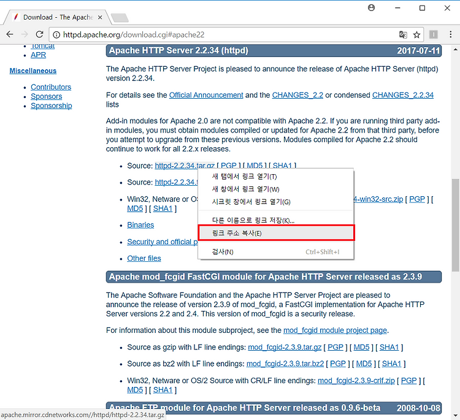Viewport: 460px width, 420px height.
Task: Click the extension icon beside the star
Action: [x=434, y=34]
